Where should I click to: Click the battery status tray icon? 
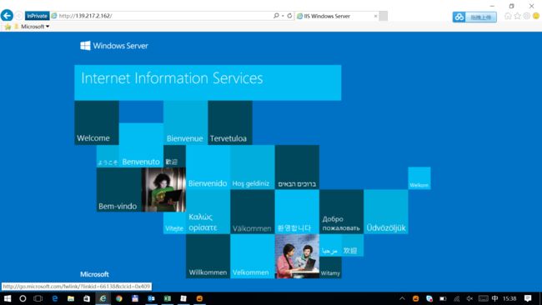443,298
